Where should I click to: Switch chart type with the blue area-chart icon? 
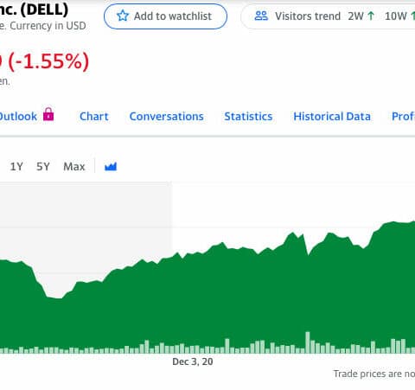(x=111, y=167)
